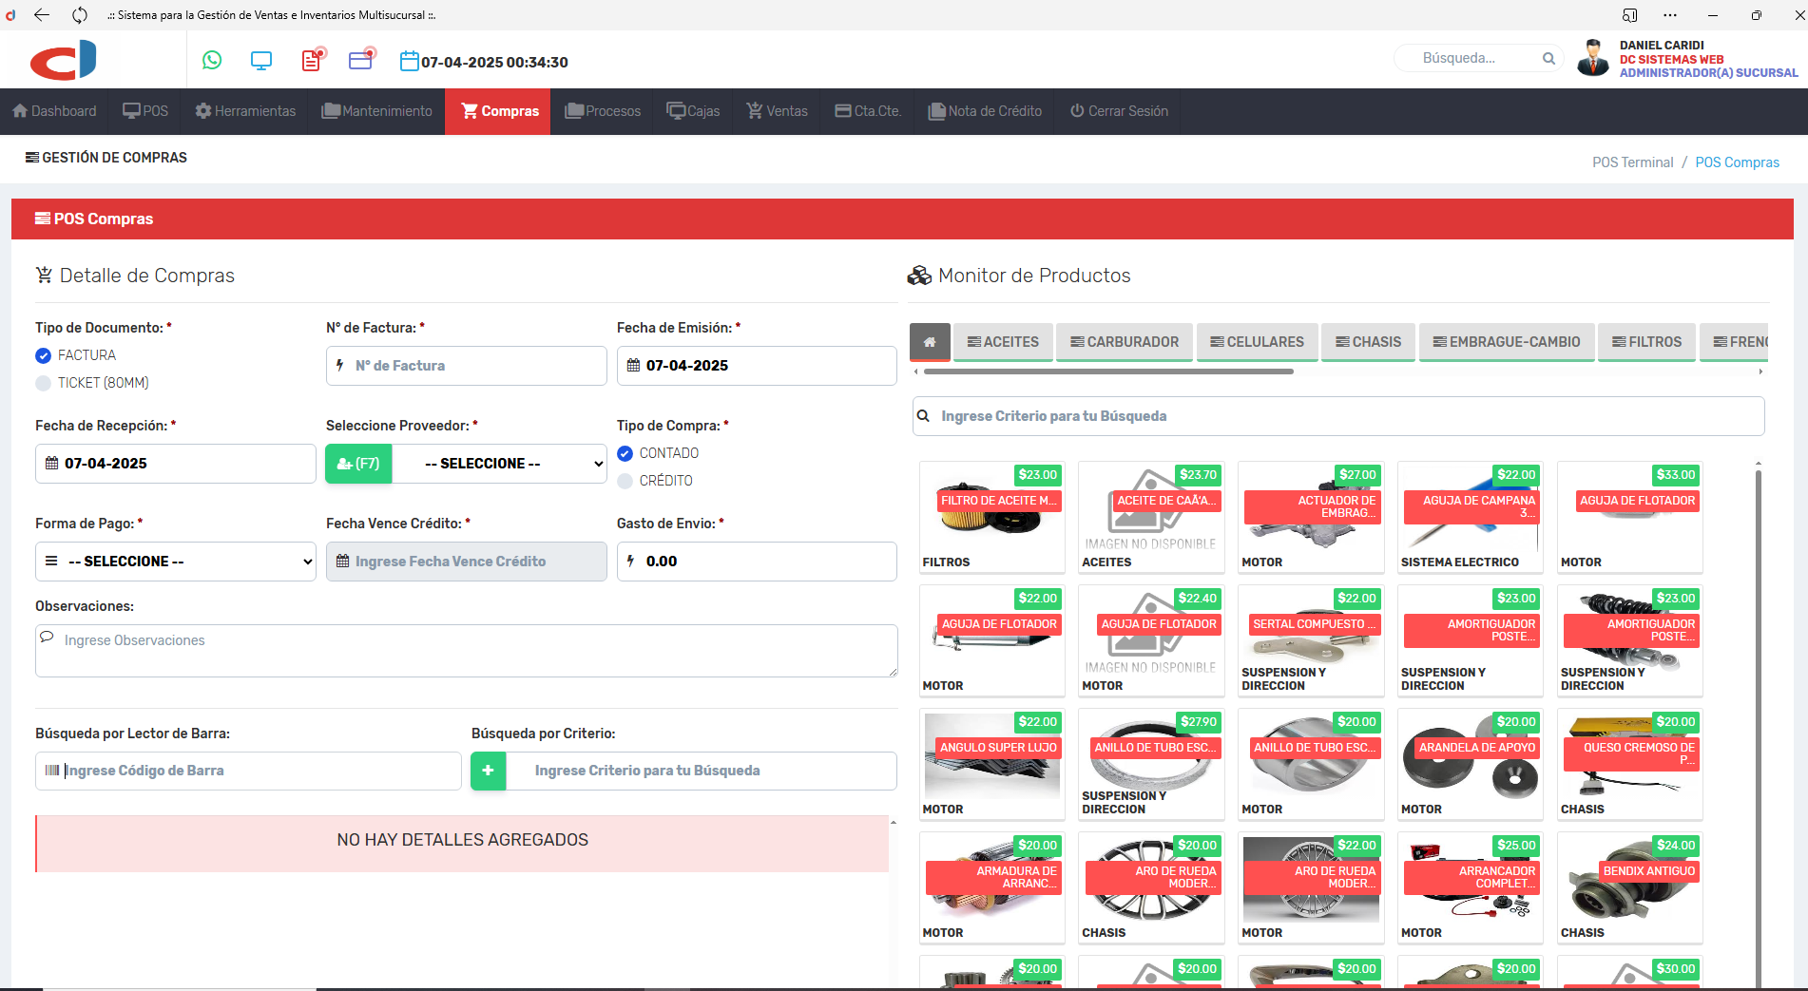
Task: Click the barcode search input
Action: tap(248, 771)
